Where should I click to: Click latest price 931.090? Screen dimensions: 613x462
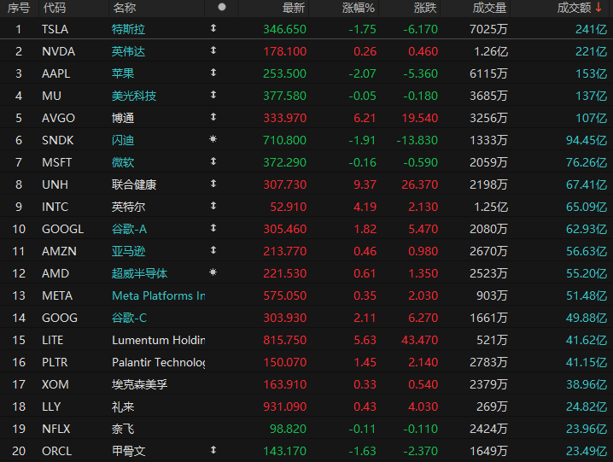[x=284, y=406]
